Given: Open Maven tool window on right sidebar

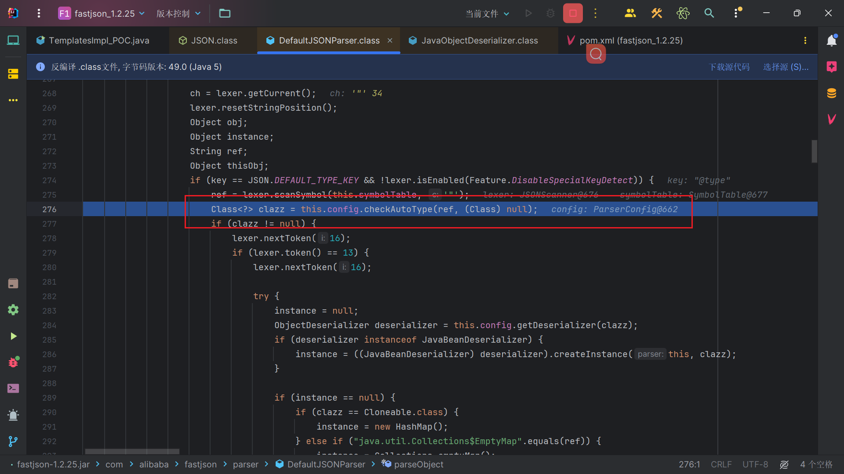Looking at the screenshot, I should point(831,119).
